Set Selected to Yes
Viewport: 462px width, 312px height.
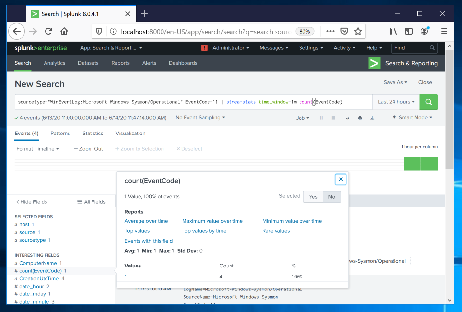pyautogui.click(x=313, y=197)
